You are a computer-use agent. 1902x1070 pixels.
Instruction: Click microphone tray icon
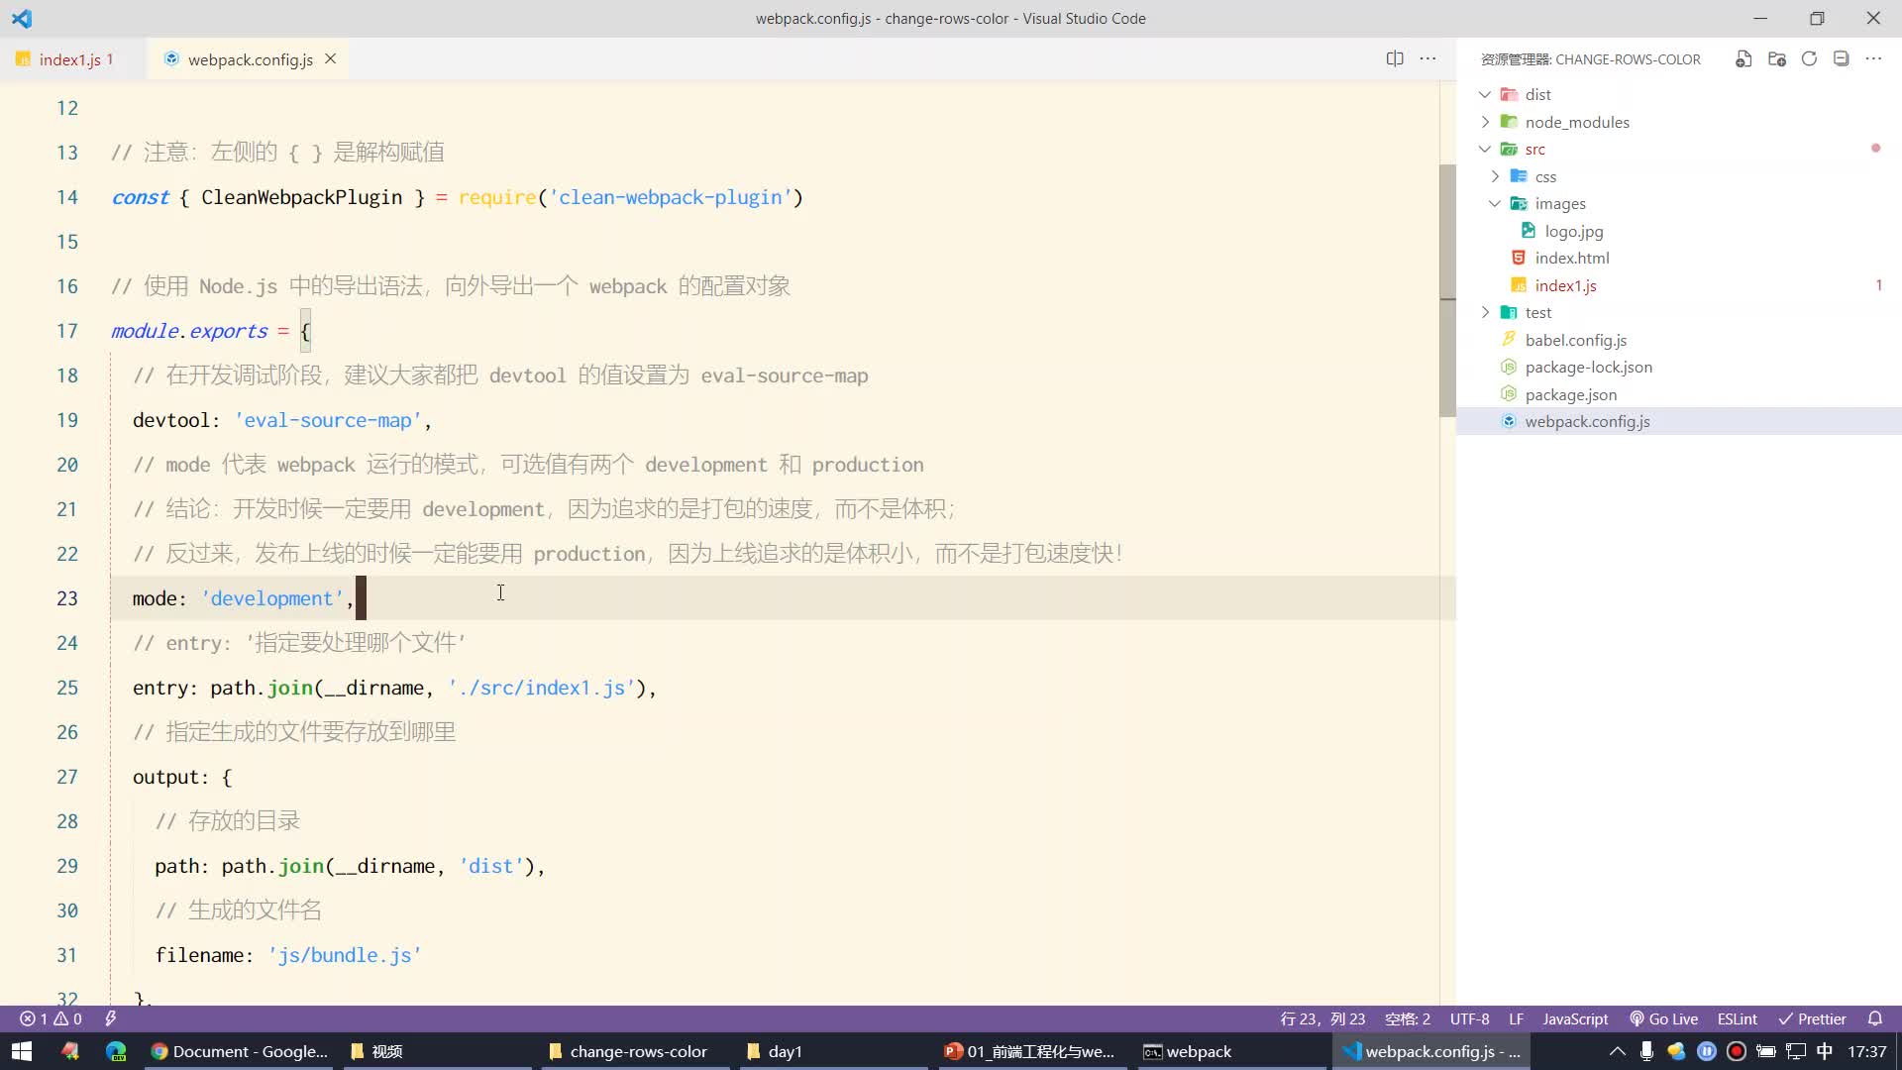click(x=1646, y=1051)
